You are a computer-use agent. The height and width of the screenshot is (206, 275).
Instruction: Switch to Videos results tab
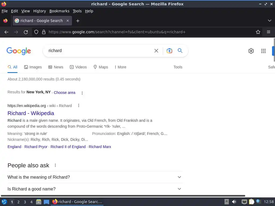[x=78, y=67]
